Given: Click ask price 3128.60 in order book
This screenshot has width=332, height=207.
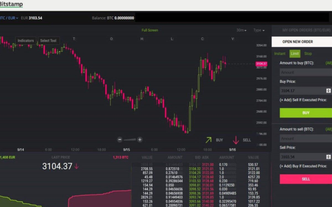Looking at the screenshot, I should [x=207, y=177].
